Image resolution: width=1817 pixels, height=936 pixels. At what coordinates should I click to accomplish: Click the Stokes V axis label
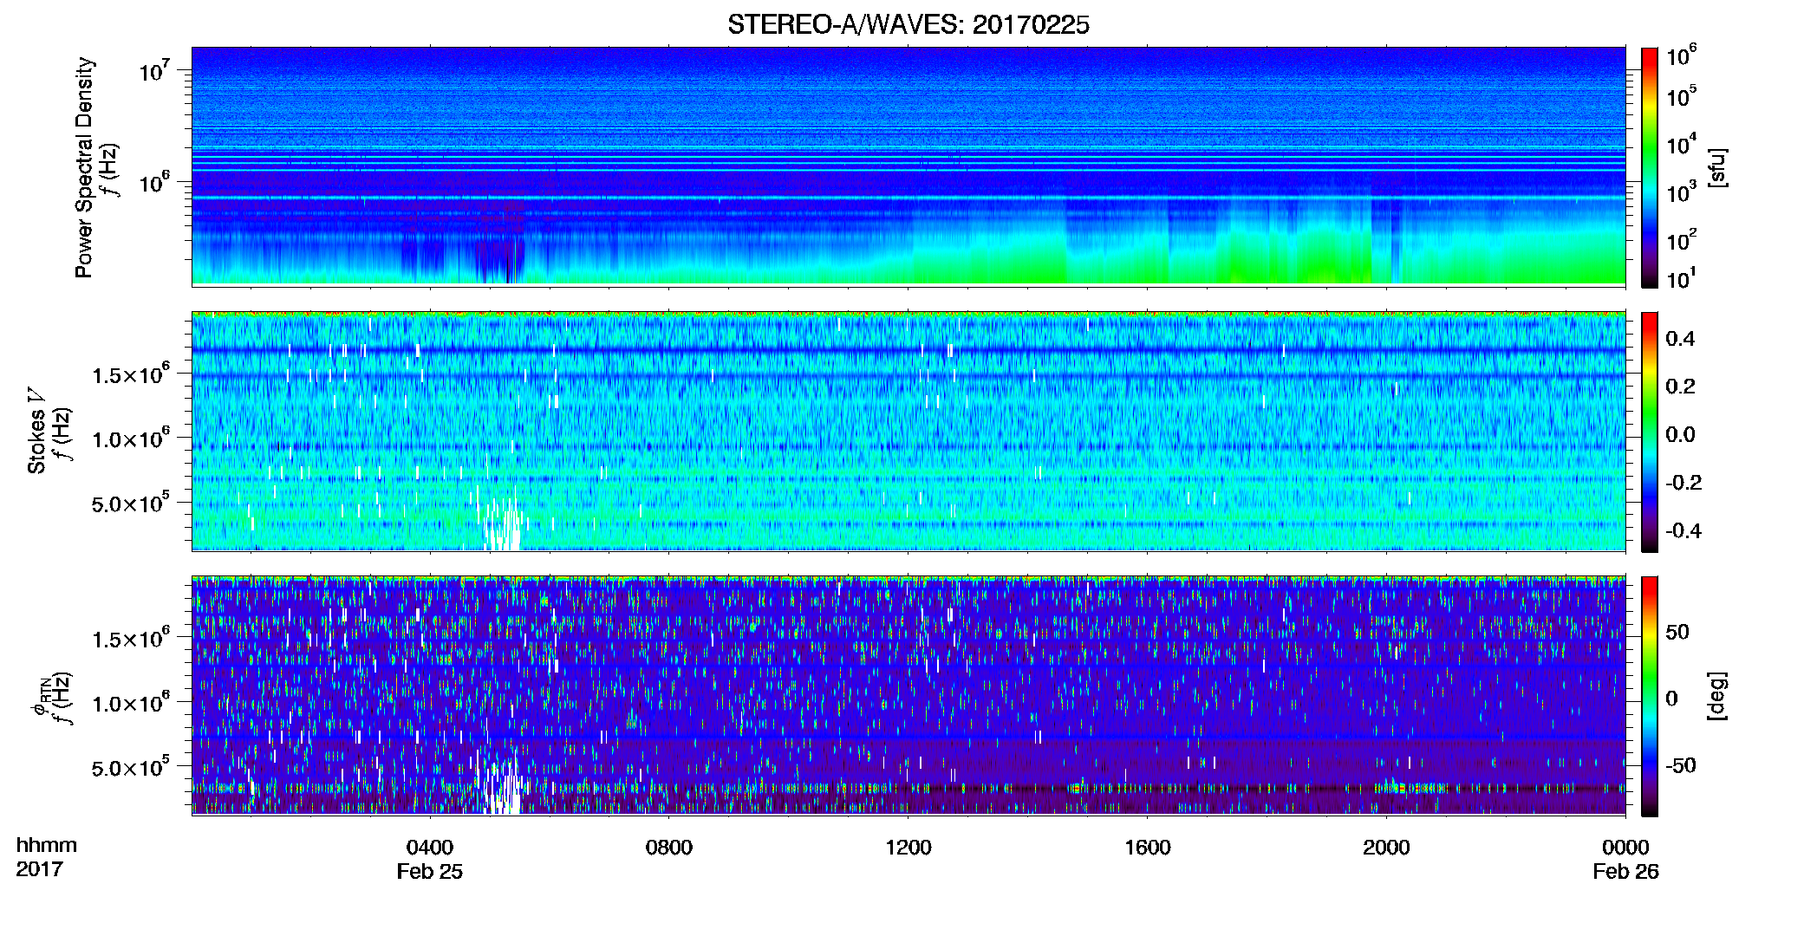(x=36, y=431)
